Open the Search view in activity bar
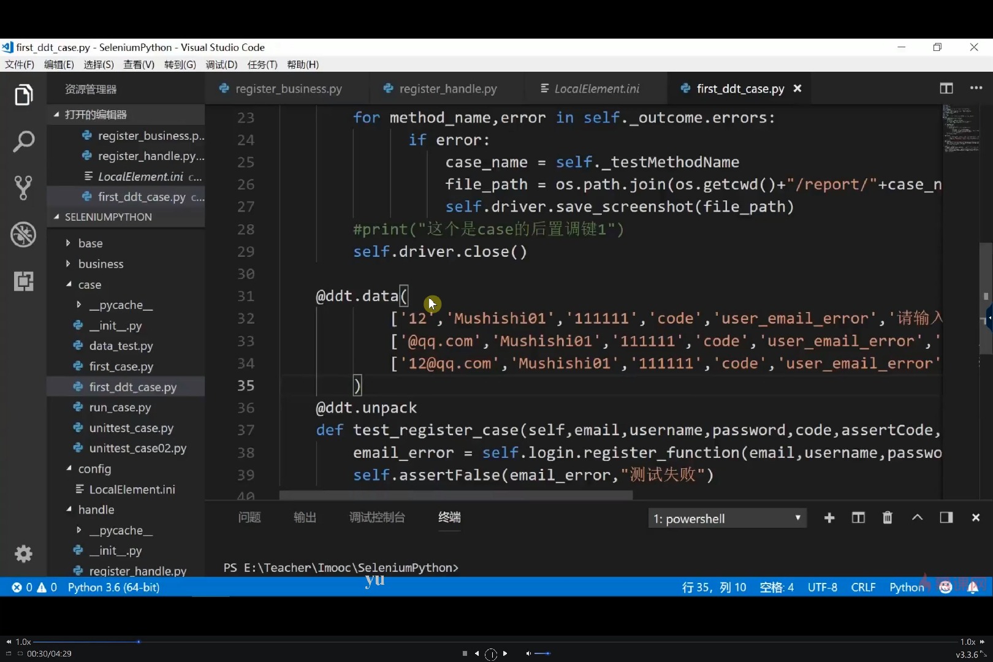993x662 pixels. 23,142
